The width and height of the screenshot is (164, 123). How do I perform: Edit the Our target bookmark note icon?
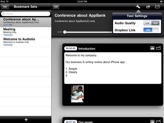pos(158,121)
